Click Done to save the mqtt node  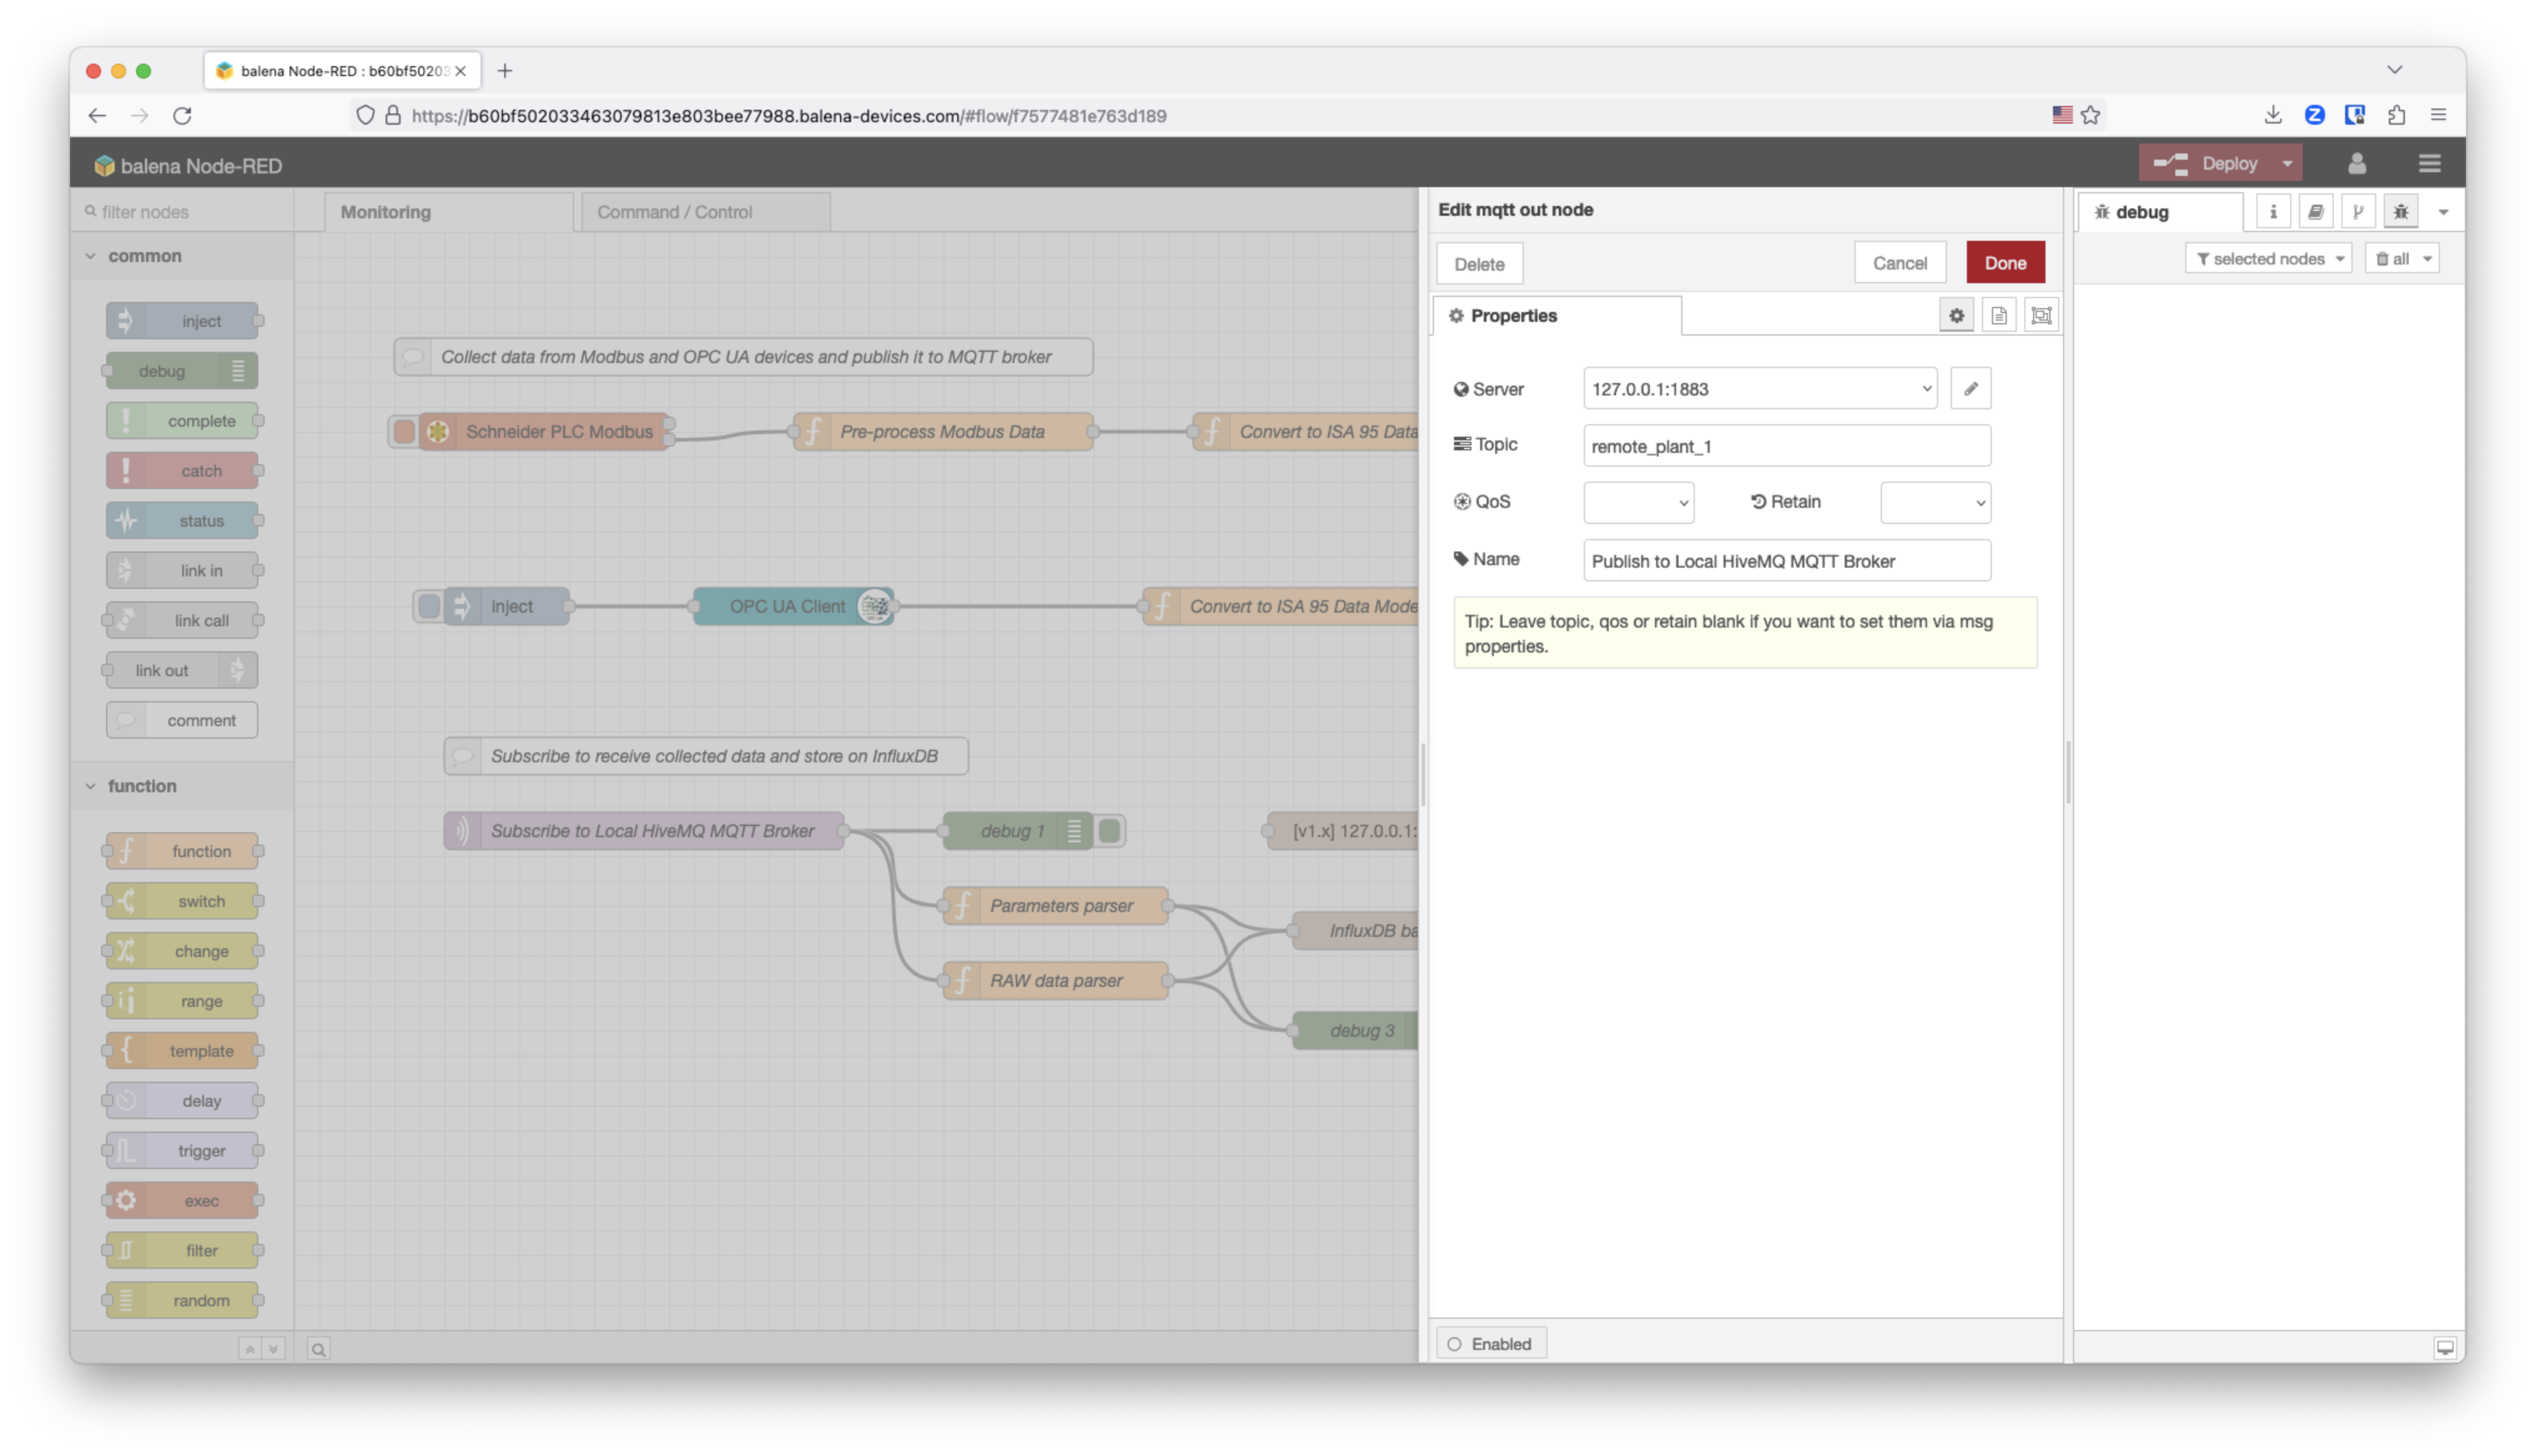click(2005, 262)
